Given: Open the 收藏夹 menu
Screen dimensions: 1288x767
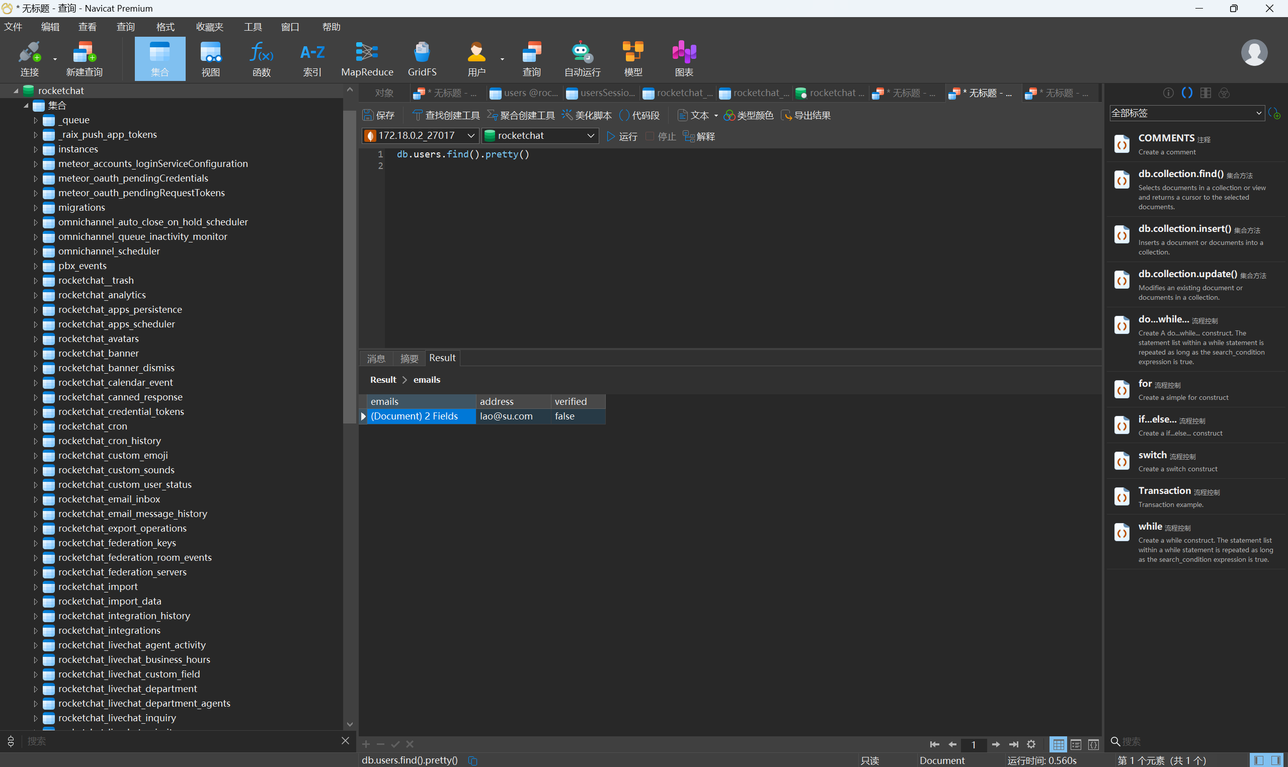Looking at the screenshot, I should click(x=209, y=27).
